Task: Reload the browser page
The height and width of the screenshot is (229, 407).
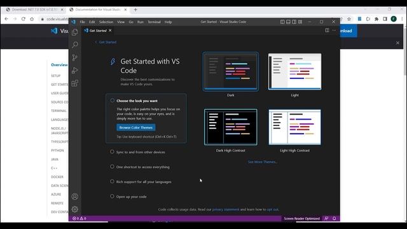Action: pos(24,19)
